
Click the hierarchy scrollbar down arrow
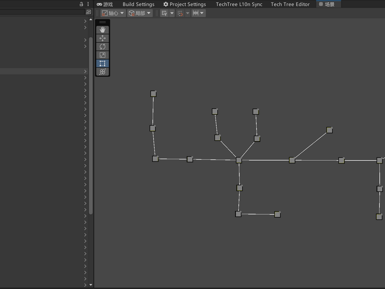[x=91, y=285]
